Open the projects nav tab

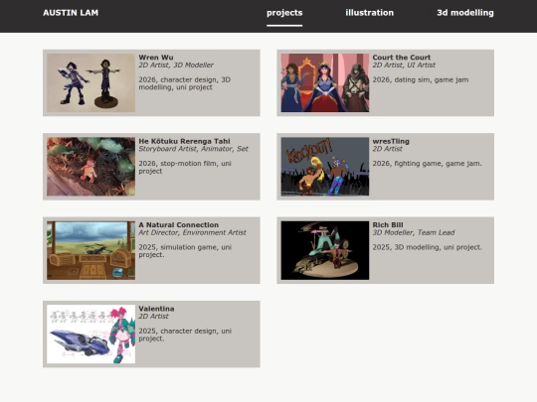coord(284,13)
